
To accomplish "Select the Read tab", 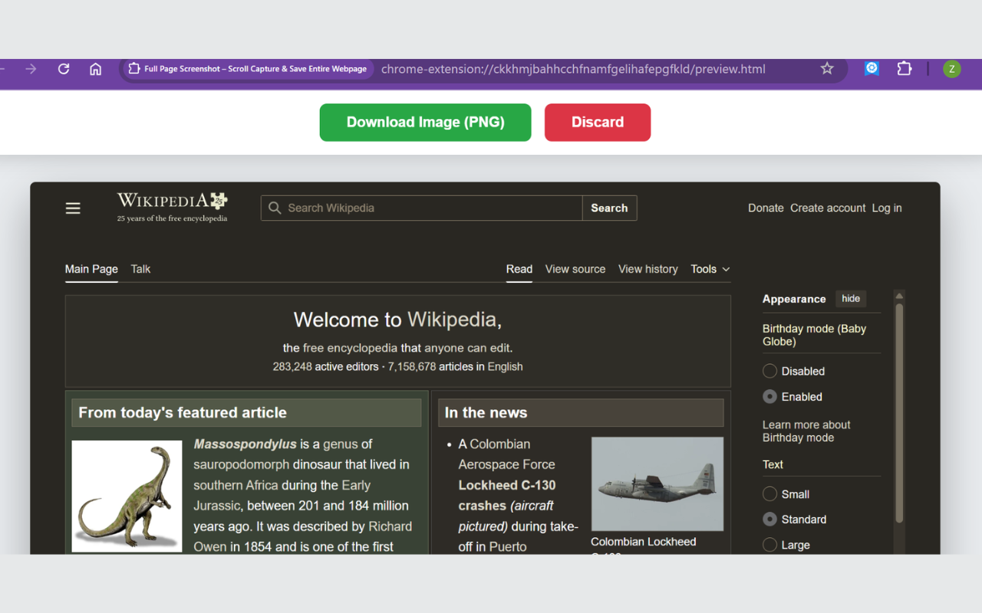I will (x=519, y=269).
